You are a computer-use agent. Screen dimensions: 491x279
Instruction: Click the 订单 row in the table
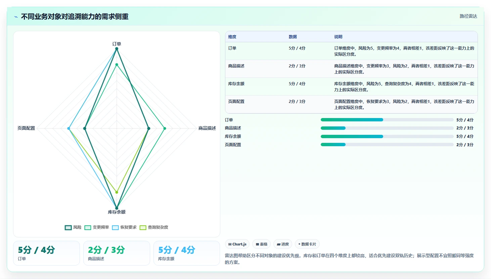(x=351, y=51)
